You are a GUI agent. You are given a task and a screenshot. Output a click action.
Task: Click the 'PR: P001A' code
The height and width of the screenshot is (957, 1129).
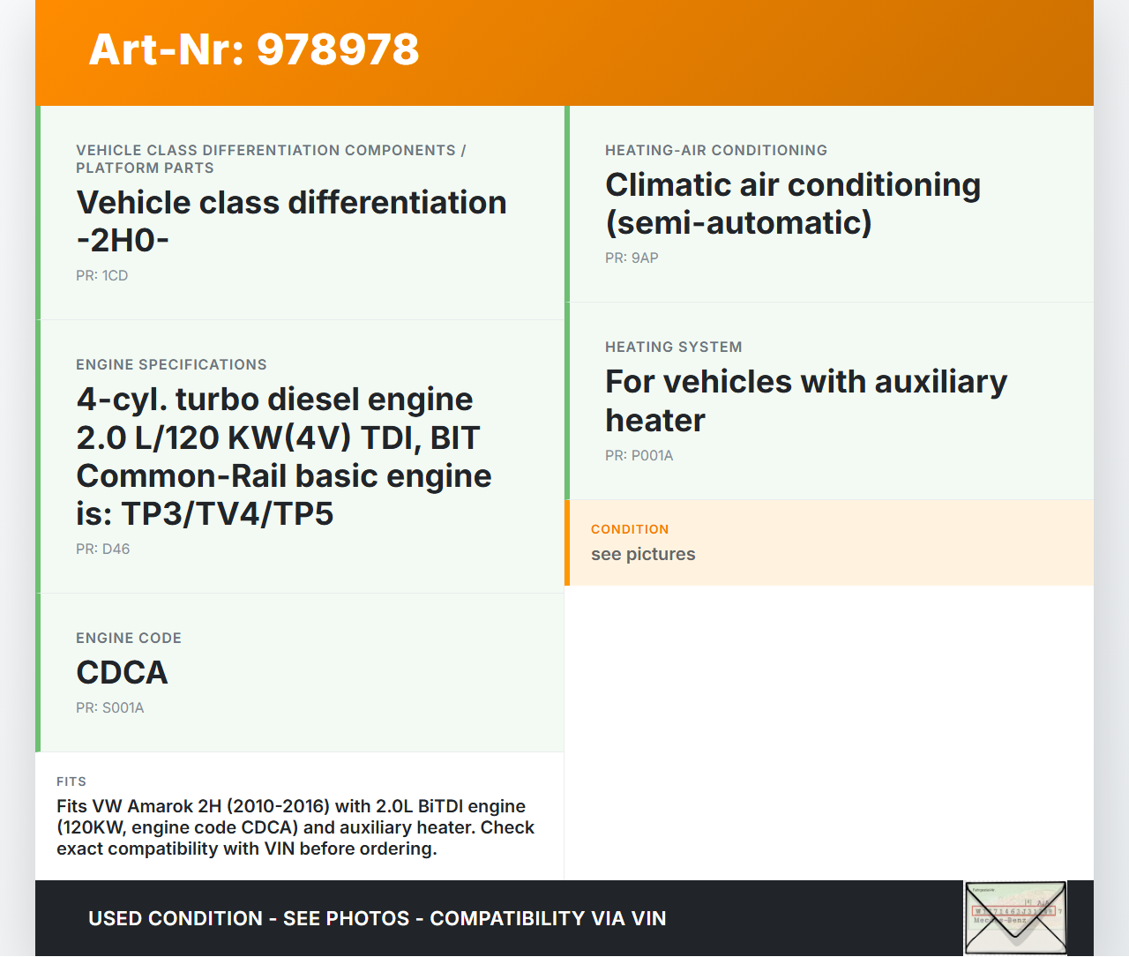click(x=639, y=455)
